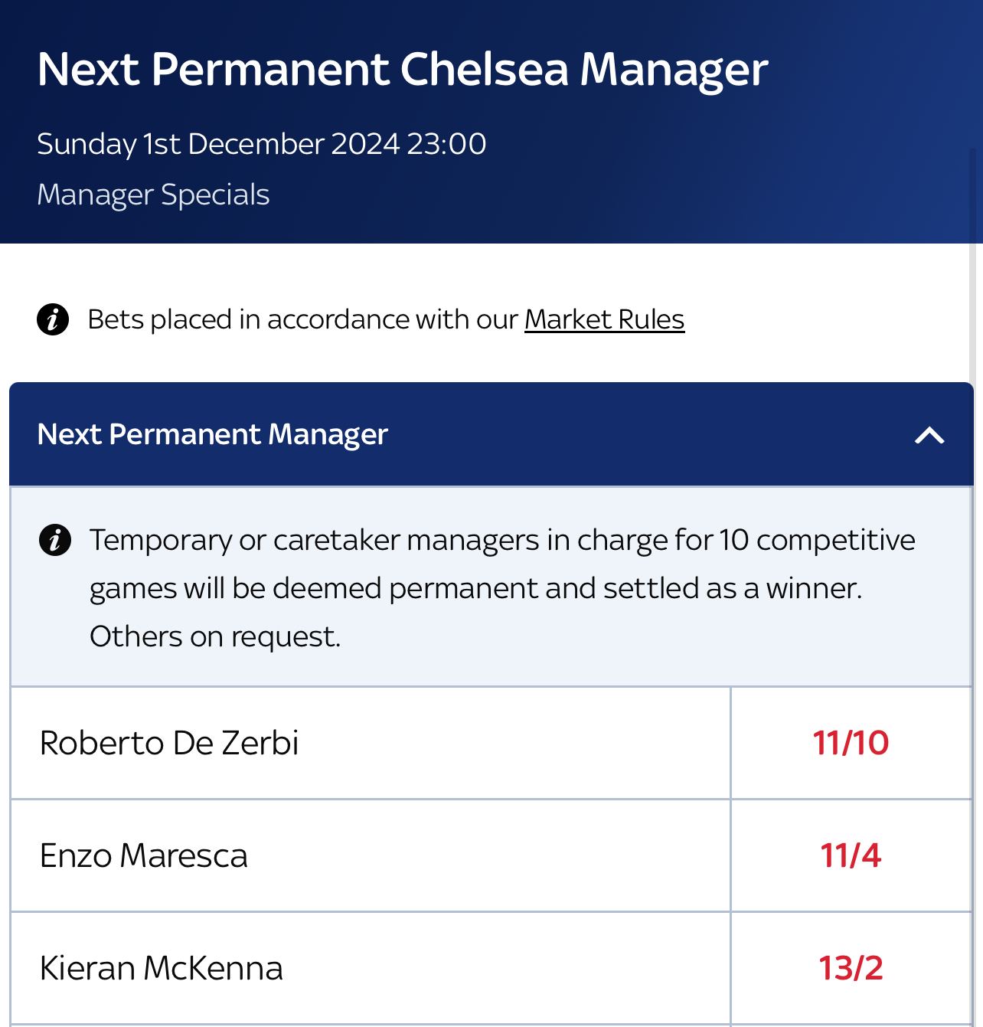Click the Kieran McKenna name

click(x=162, y=968)
